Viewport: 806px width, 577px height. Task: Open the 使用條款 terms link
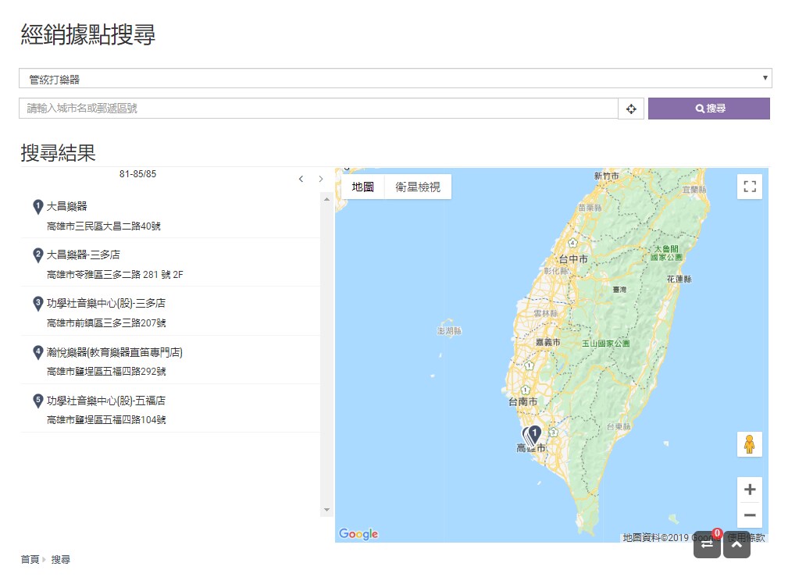(747, 537)
